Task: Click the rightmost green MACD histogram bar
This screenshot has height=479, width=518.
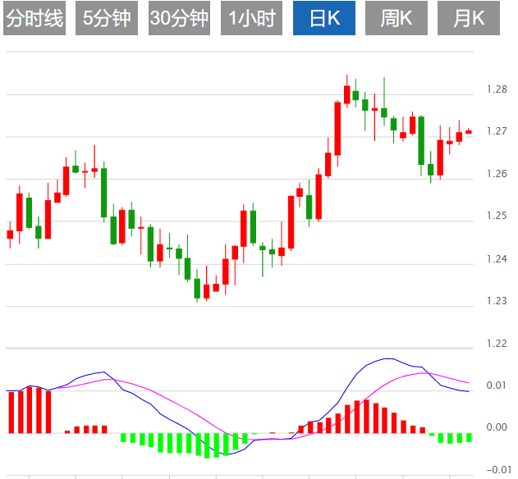Action: click(469, 437)
